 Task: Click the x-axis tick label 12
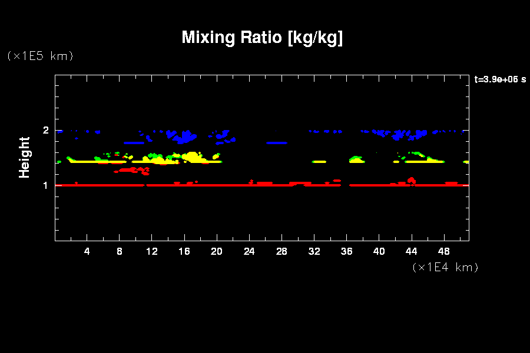pyautogui.click(x=152, y=251)
